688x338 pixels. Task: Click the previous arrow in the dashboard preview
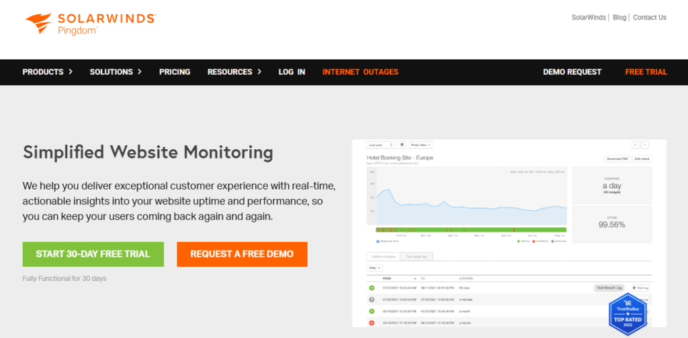635,145
